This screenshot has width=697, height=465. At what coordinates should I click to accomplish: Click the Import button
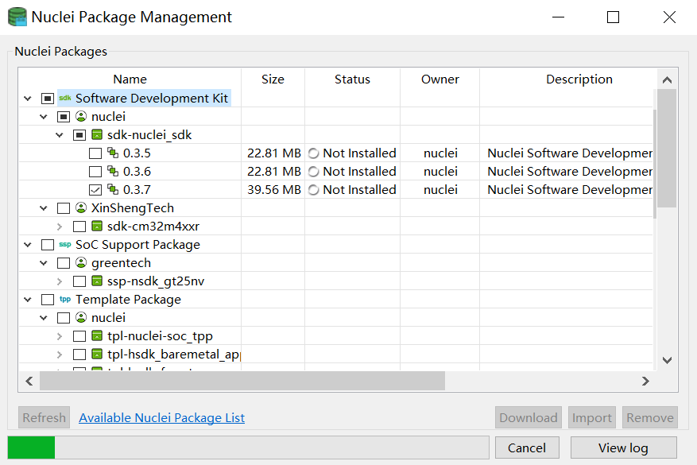[x=591, y=417]
